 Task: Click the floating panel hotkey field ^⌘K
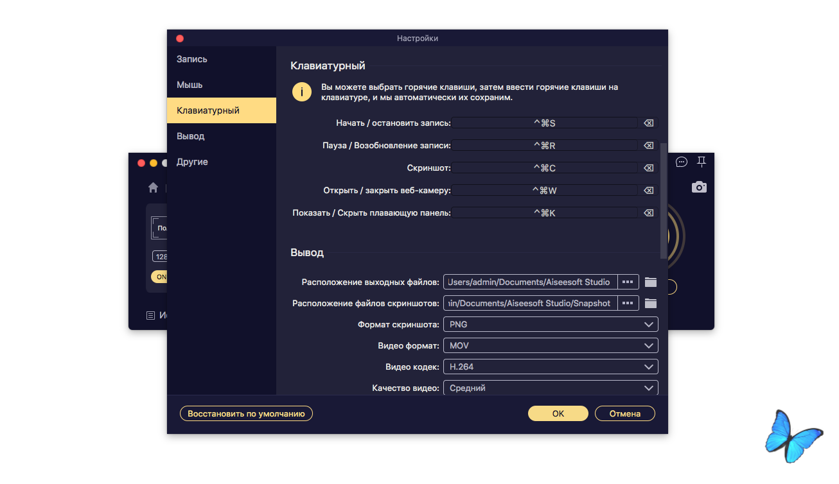pyautogui.click(x=545, y=213)
